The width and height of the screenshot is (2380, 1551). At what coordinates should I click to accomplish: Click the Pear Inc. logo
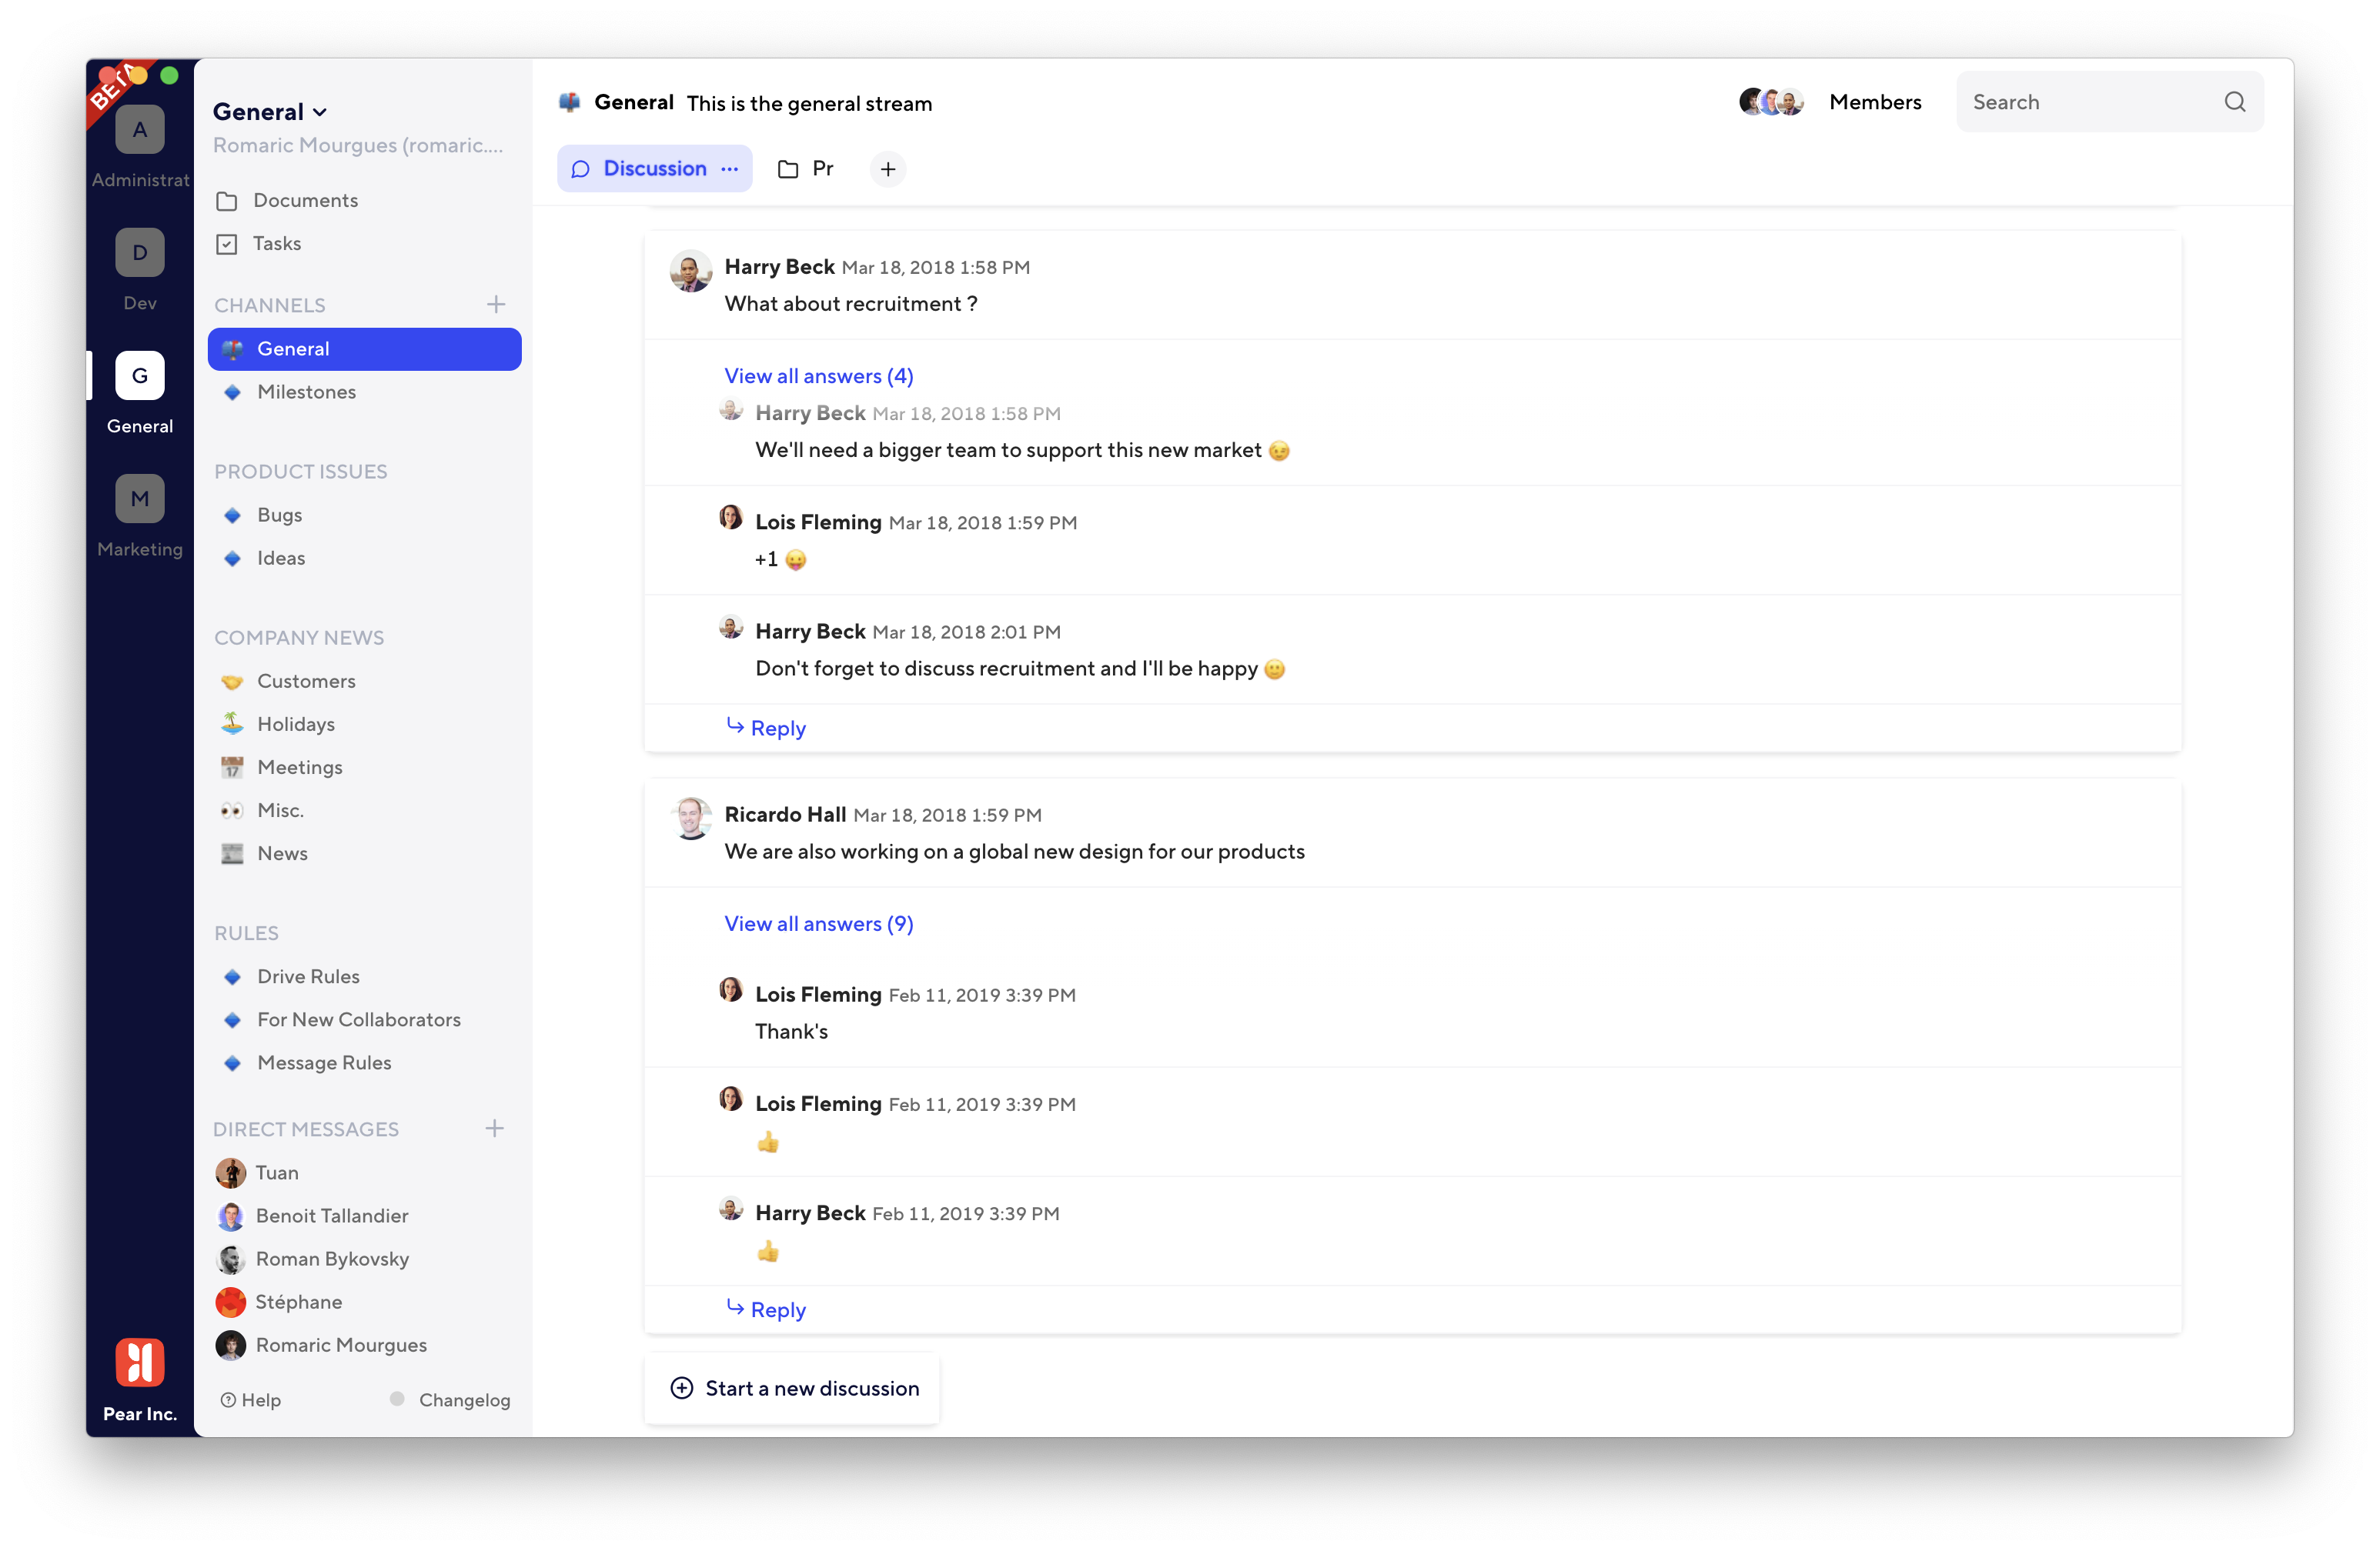click(x=139, y=1362)
